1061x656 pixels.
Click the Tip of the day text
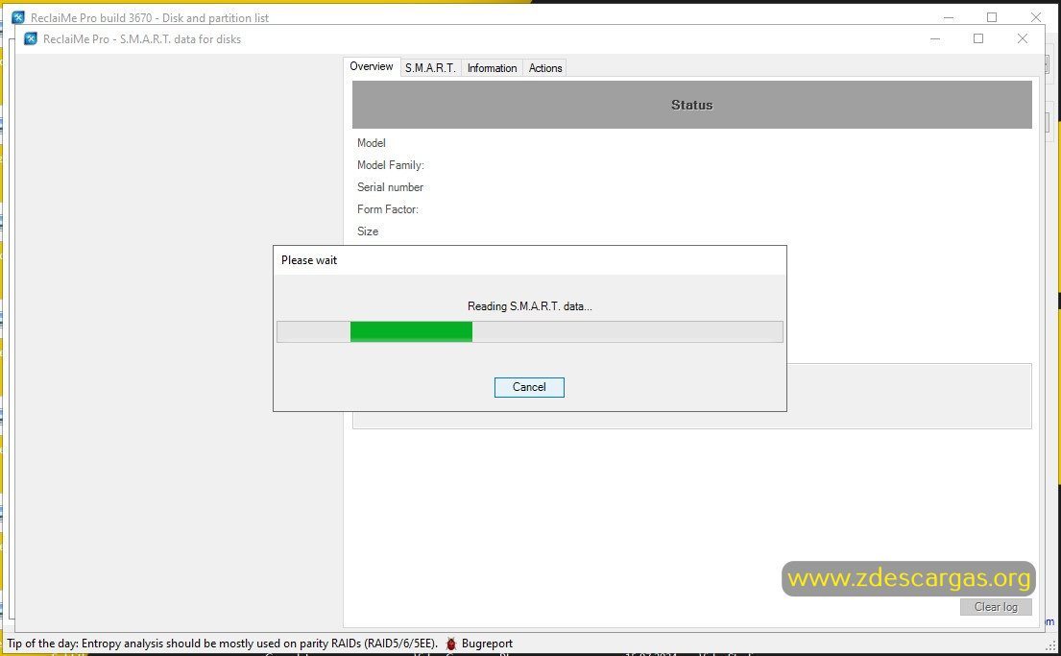tap(223, 644)
